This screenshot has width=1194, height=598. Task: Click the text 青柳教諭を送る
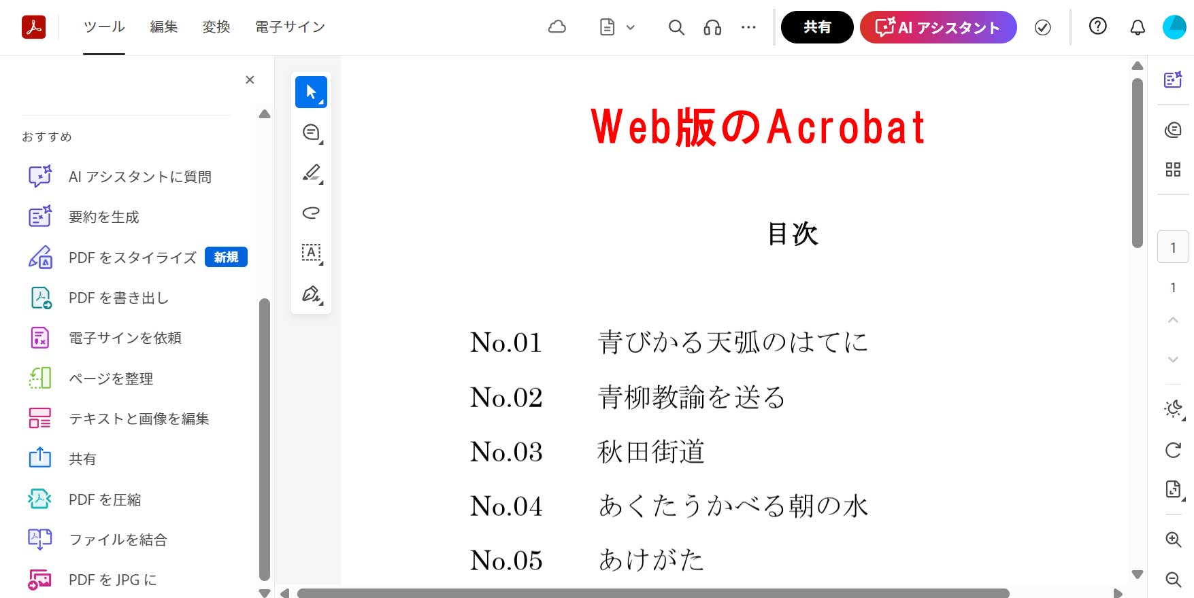[691, 398]
